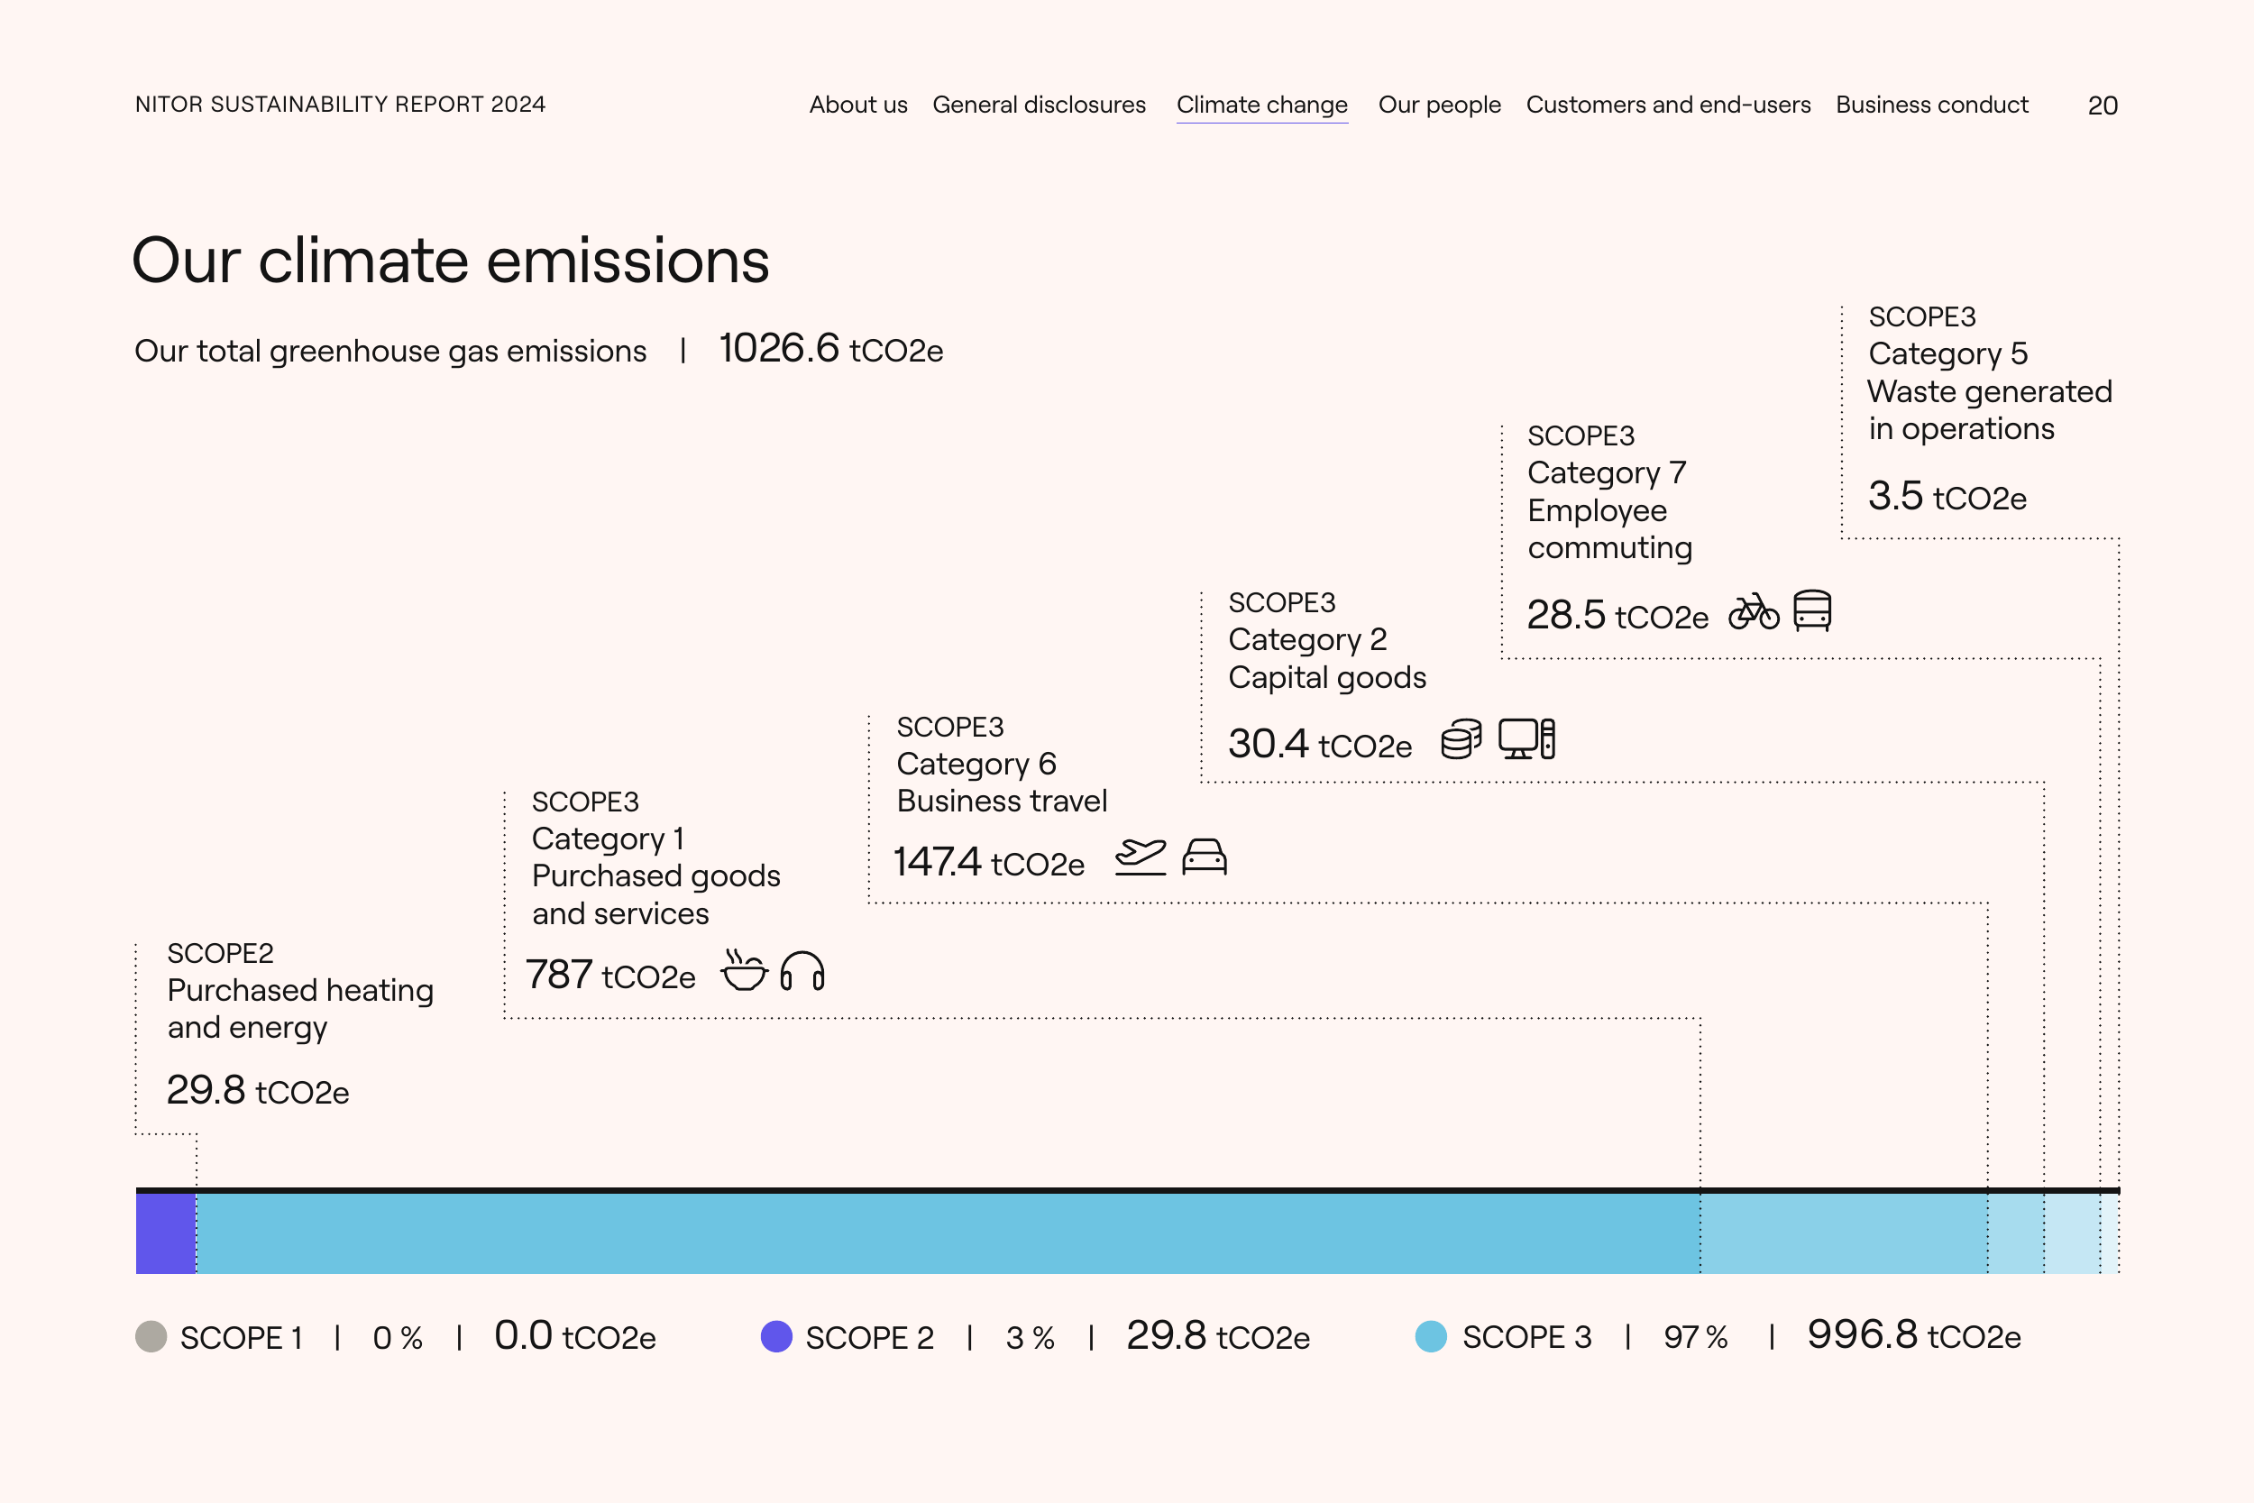Click the bicycle icon under Employee commuting

[x=1754, y=611]
